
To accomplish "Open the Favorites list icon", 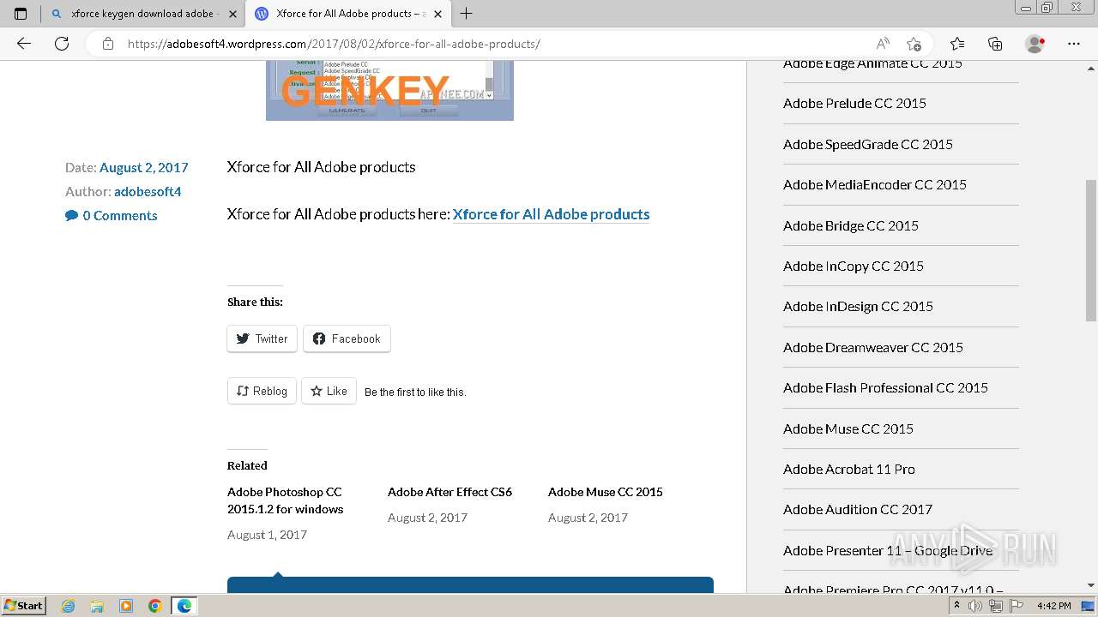I will tap(957, 44).
